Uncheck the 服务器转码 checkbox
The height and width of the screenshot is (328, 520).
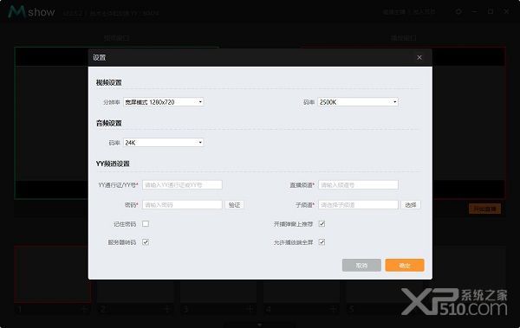point(146,242)
